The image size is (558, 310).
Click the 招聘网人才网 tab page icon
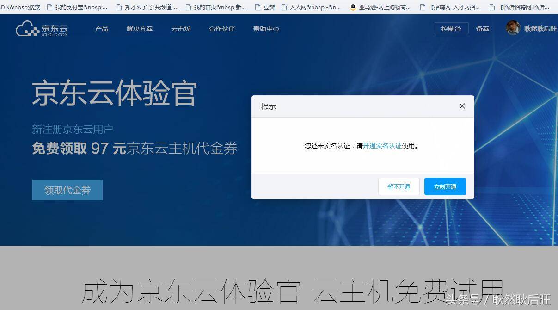point(422,7)
